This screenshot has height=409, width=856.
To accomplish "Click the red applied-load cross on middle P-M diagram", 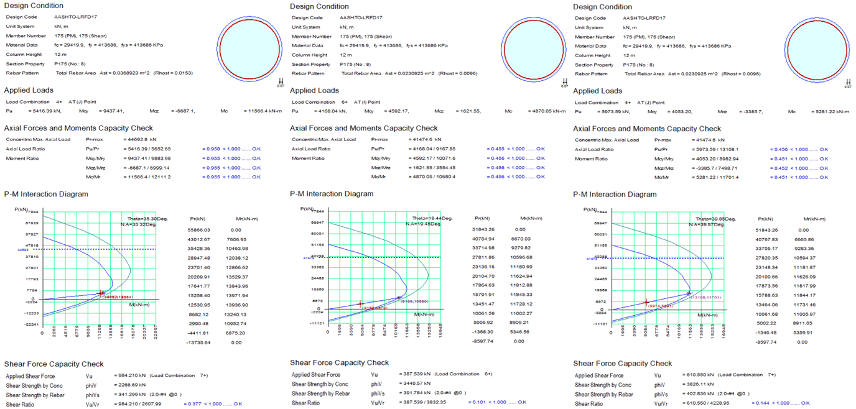I will (360, 304).
